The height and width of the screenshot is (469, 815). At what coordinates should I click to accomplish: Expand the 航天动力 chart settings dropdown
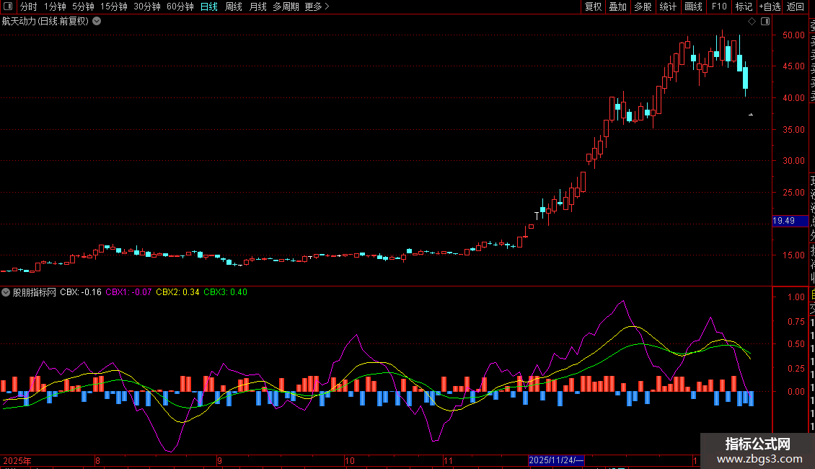click(97, 22)
